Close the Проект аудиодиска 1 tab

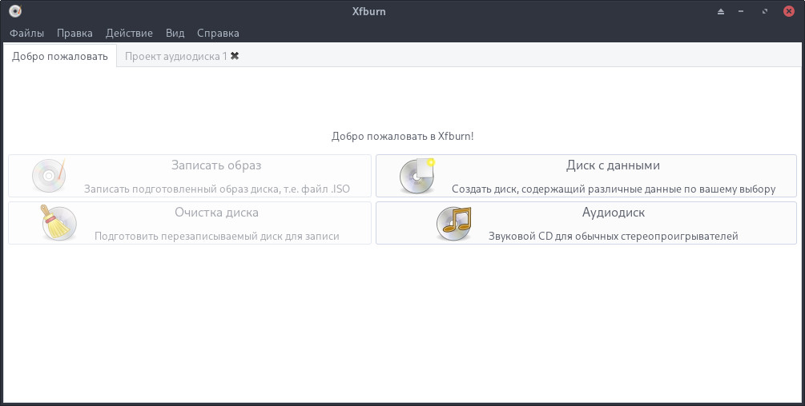point(235,56)
